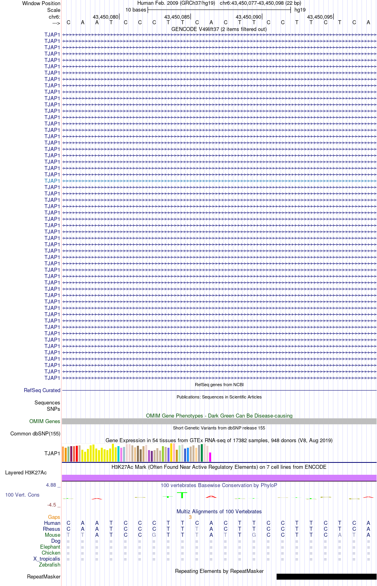Screen dimensions: 377x586
Task: Click the Window Position label
Action: click(41, 3)
